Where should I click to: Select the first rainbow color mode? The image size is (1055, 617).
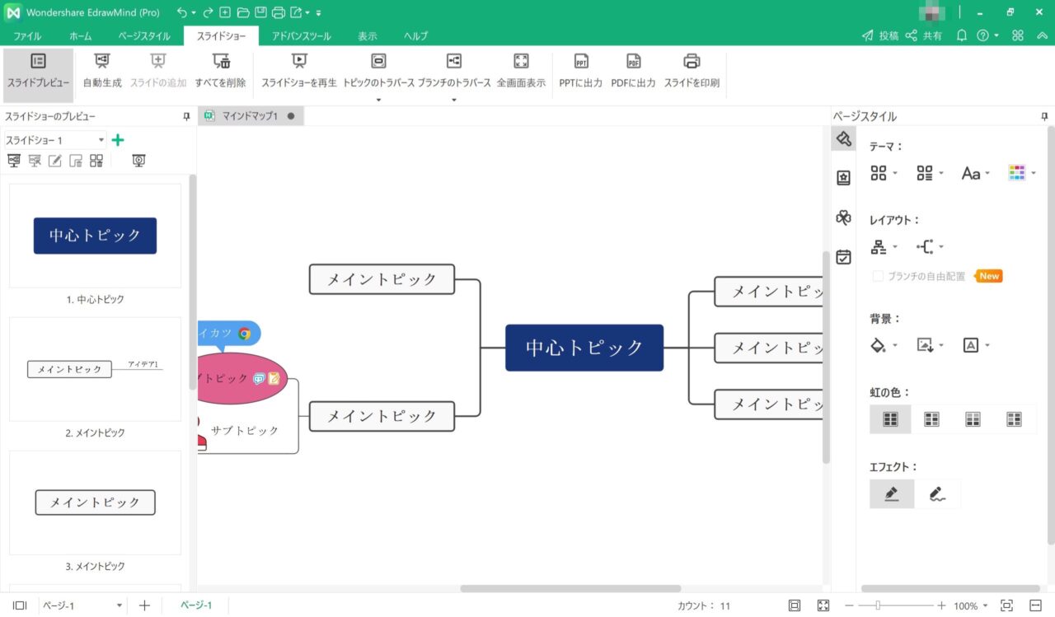point(890,419)
